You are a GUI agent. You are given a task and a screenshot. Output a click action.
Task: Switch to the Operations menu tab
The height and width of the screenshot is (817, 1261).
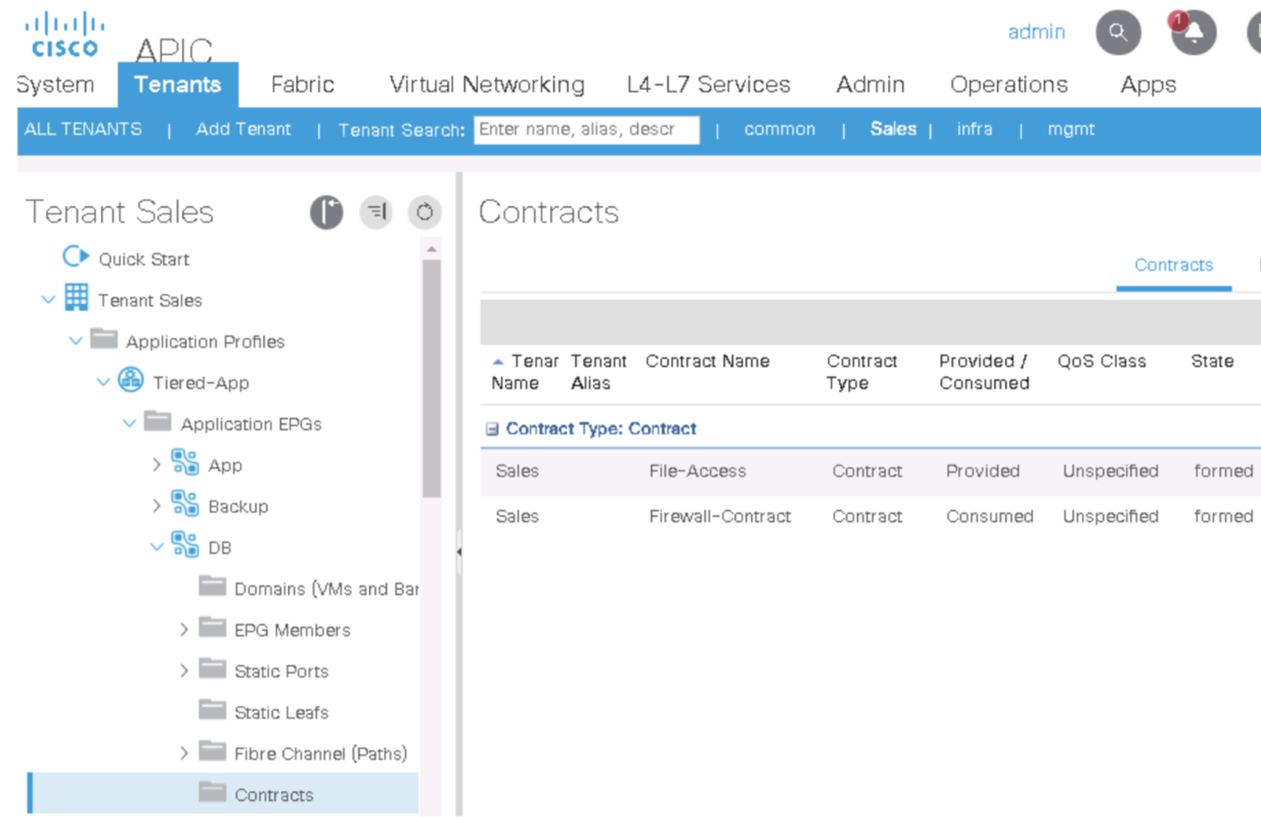(1009, 85)
